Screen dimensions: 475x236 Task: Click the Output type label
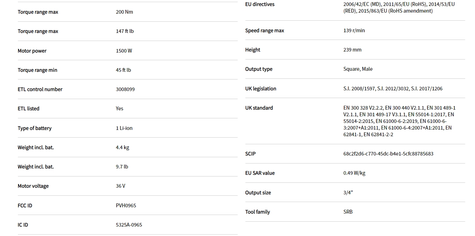[259, 69]
